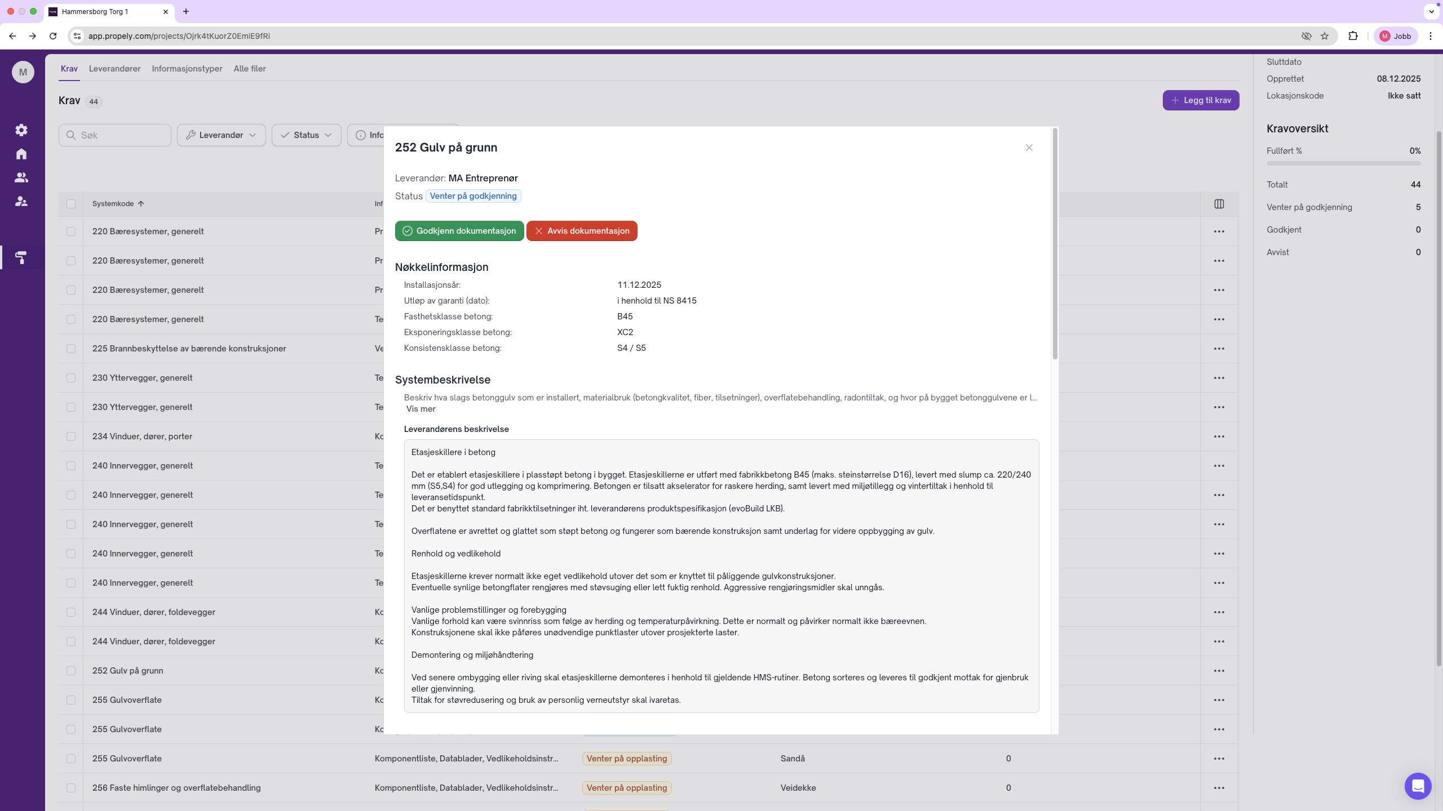
Task: Click the browser extensions puzzle icon
Action: click(1353, 35)
